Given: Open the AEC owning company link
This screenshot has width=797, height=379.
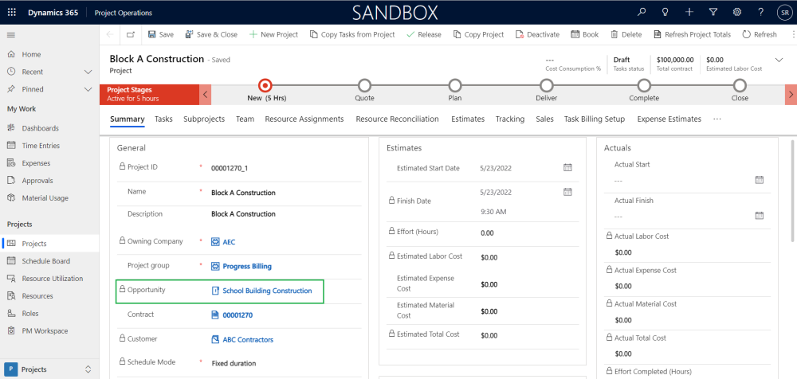Looking at the screenshot, I should click(x=229, y=242).
